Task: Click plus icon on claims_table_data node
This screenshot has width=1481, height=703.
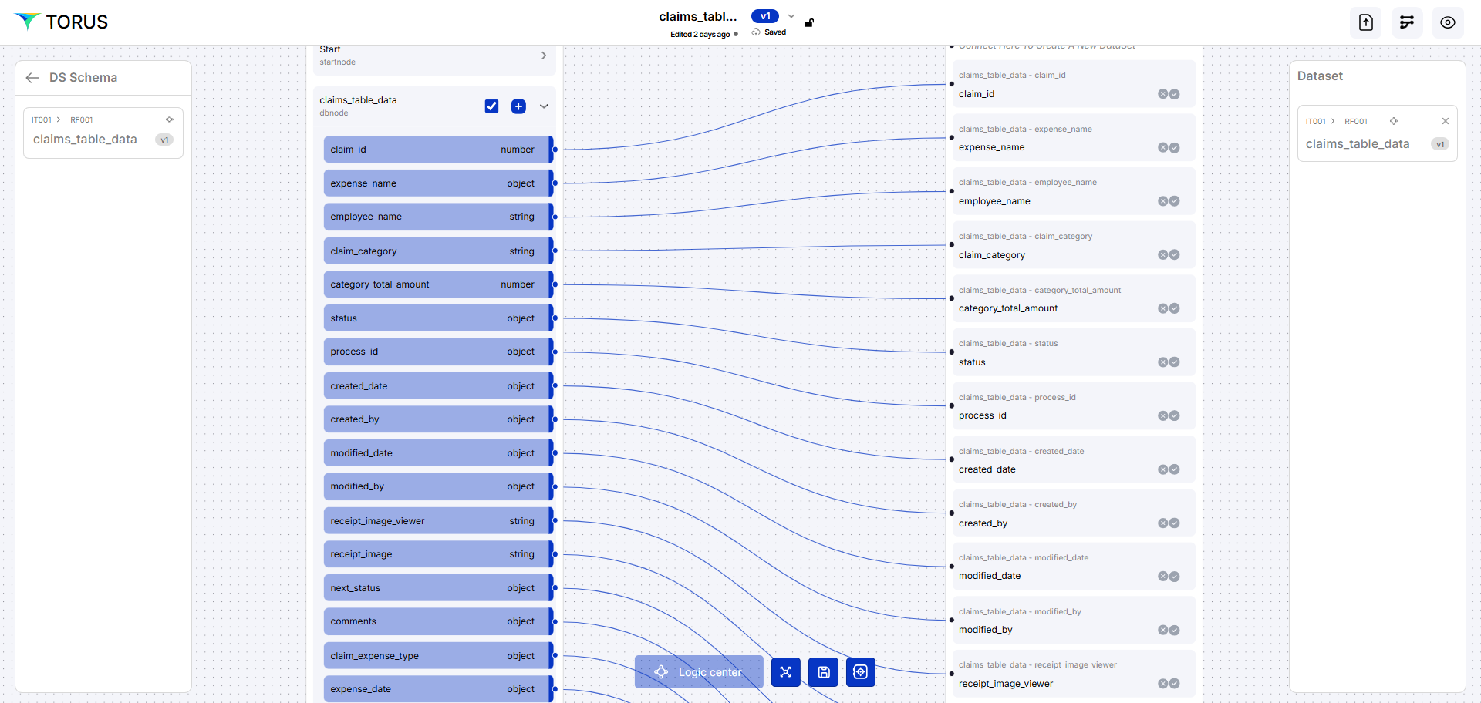Action: point(518,106)
